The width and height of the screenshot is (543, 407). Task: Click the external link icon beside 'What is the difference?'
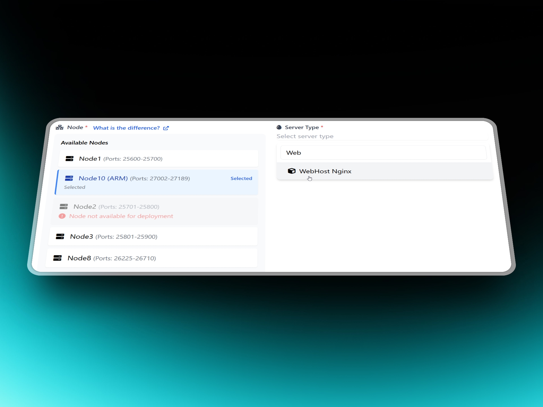coord(166,128)
